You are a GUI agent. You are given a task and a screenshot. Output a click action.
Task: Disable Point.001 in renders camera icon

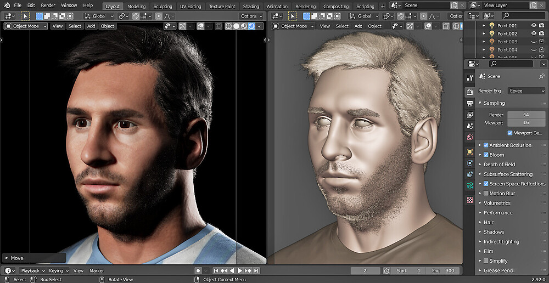(x=542, y=25)
